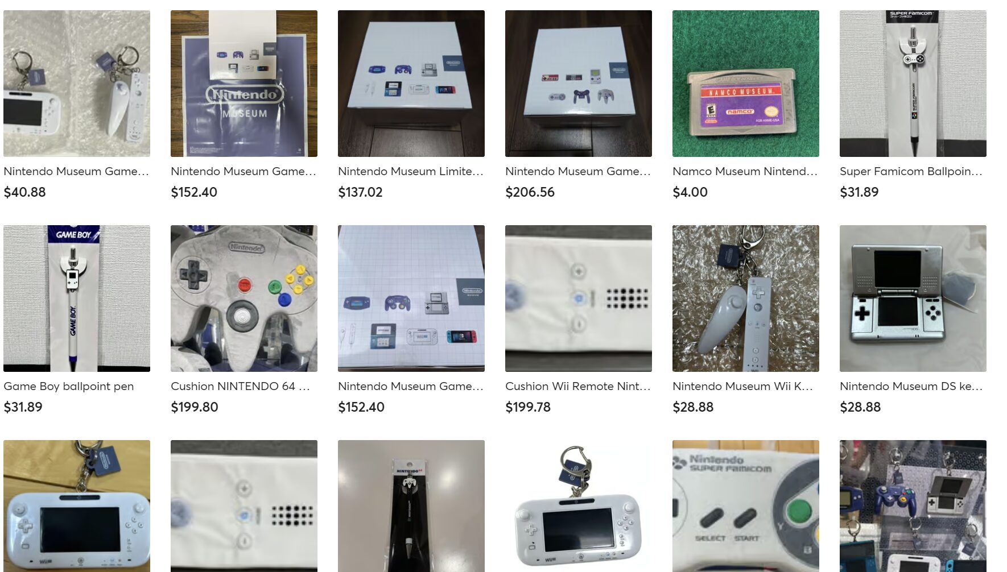The image size is (1007, 572).
Task: View the white box priced $206.56
Action: point(578,83)
